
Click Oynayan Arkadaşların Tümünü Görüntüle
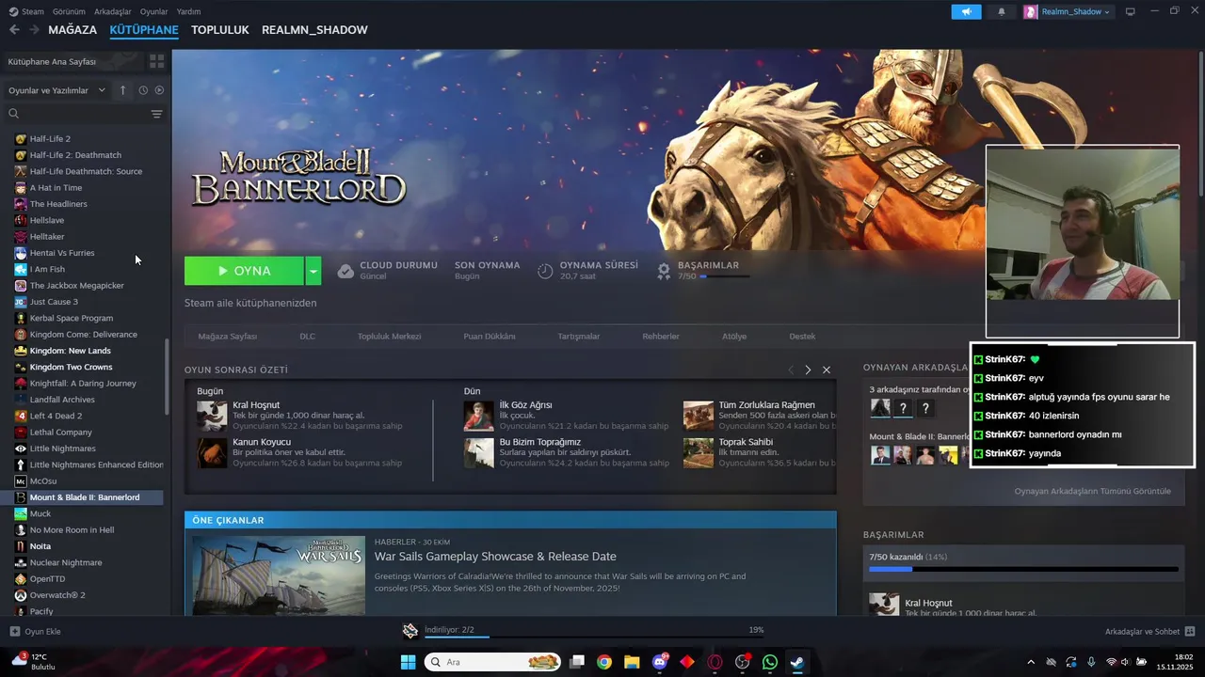(1092, 491)
